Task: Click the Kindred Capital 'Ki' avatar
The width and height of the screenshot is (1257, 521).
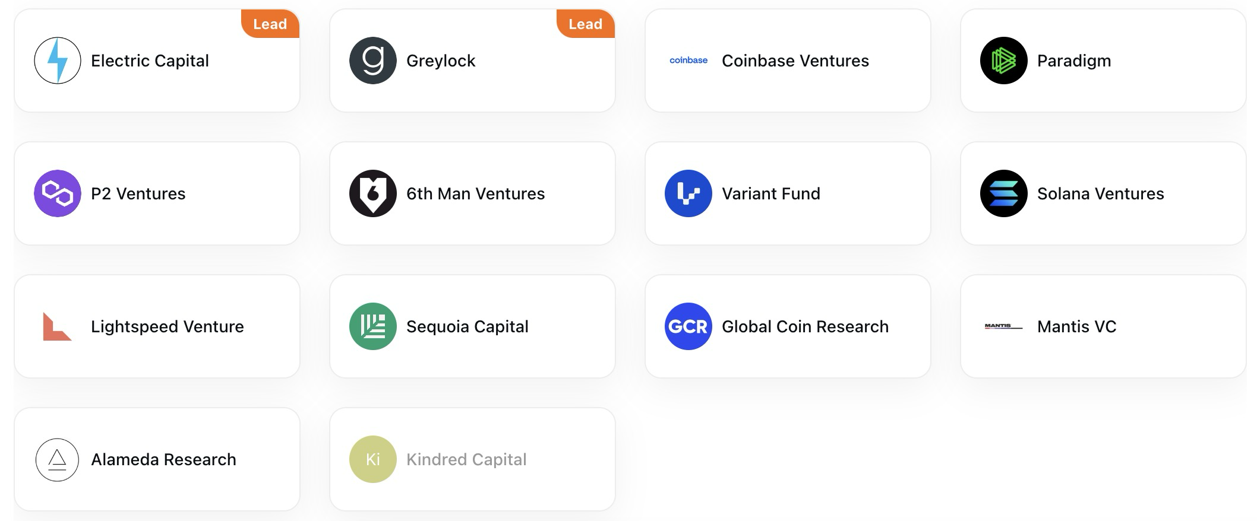Action: click(x=373, y=459)
